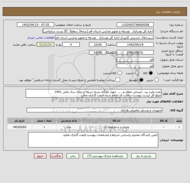Screen dimensions: 190x183
Task: Click the general need description text box
Action: tap(93, 93)
